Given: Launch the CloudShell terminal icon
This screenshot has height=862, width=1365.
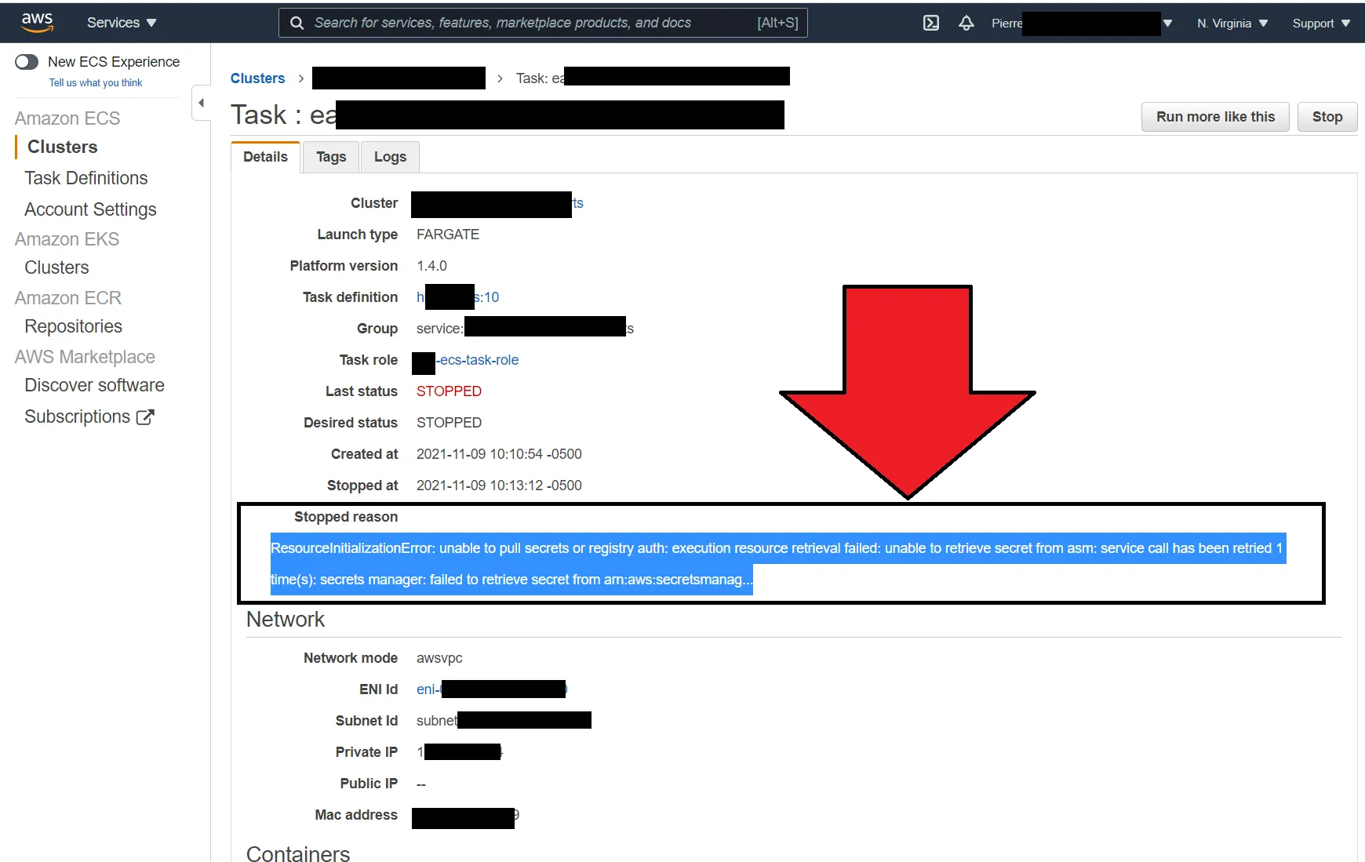Looking at the screenshot, I should [x=931, y=23].
